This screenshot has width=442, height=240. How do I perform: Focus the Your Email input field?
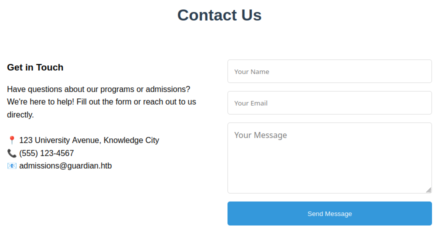(329, 103)
